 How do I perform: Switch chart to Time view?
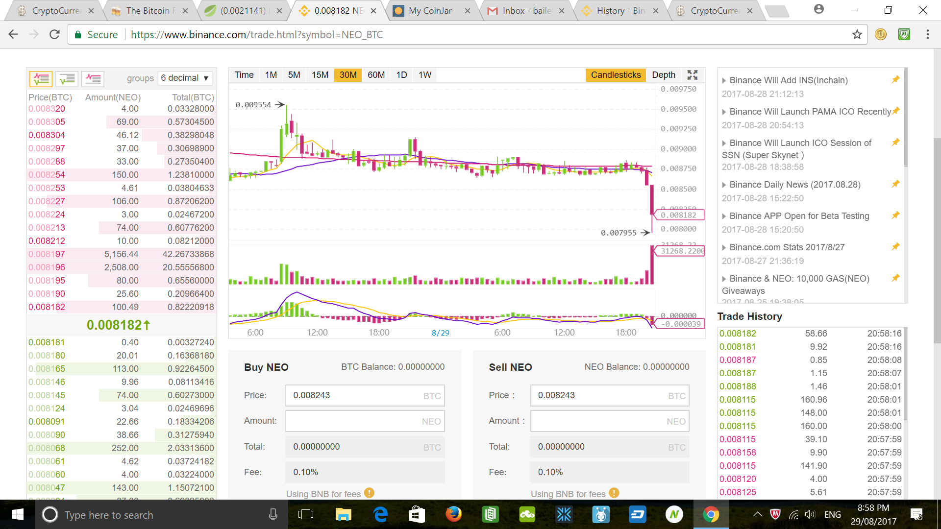[x=244, y=75]
